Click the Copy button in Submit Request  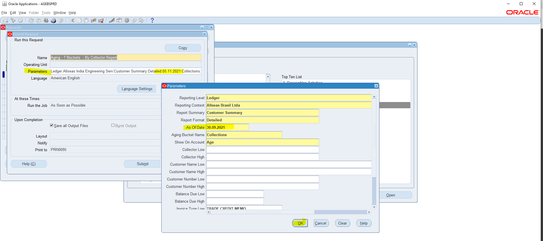(x=183, y=48)
